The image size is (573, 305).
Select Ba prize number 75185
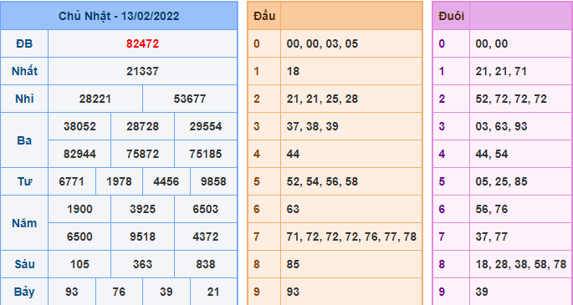point(206,154)
